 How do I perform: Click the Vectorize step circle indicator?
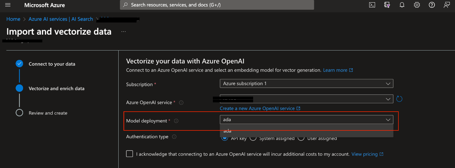coord(19,88)
